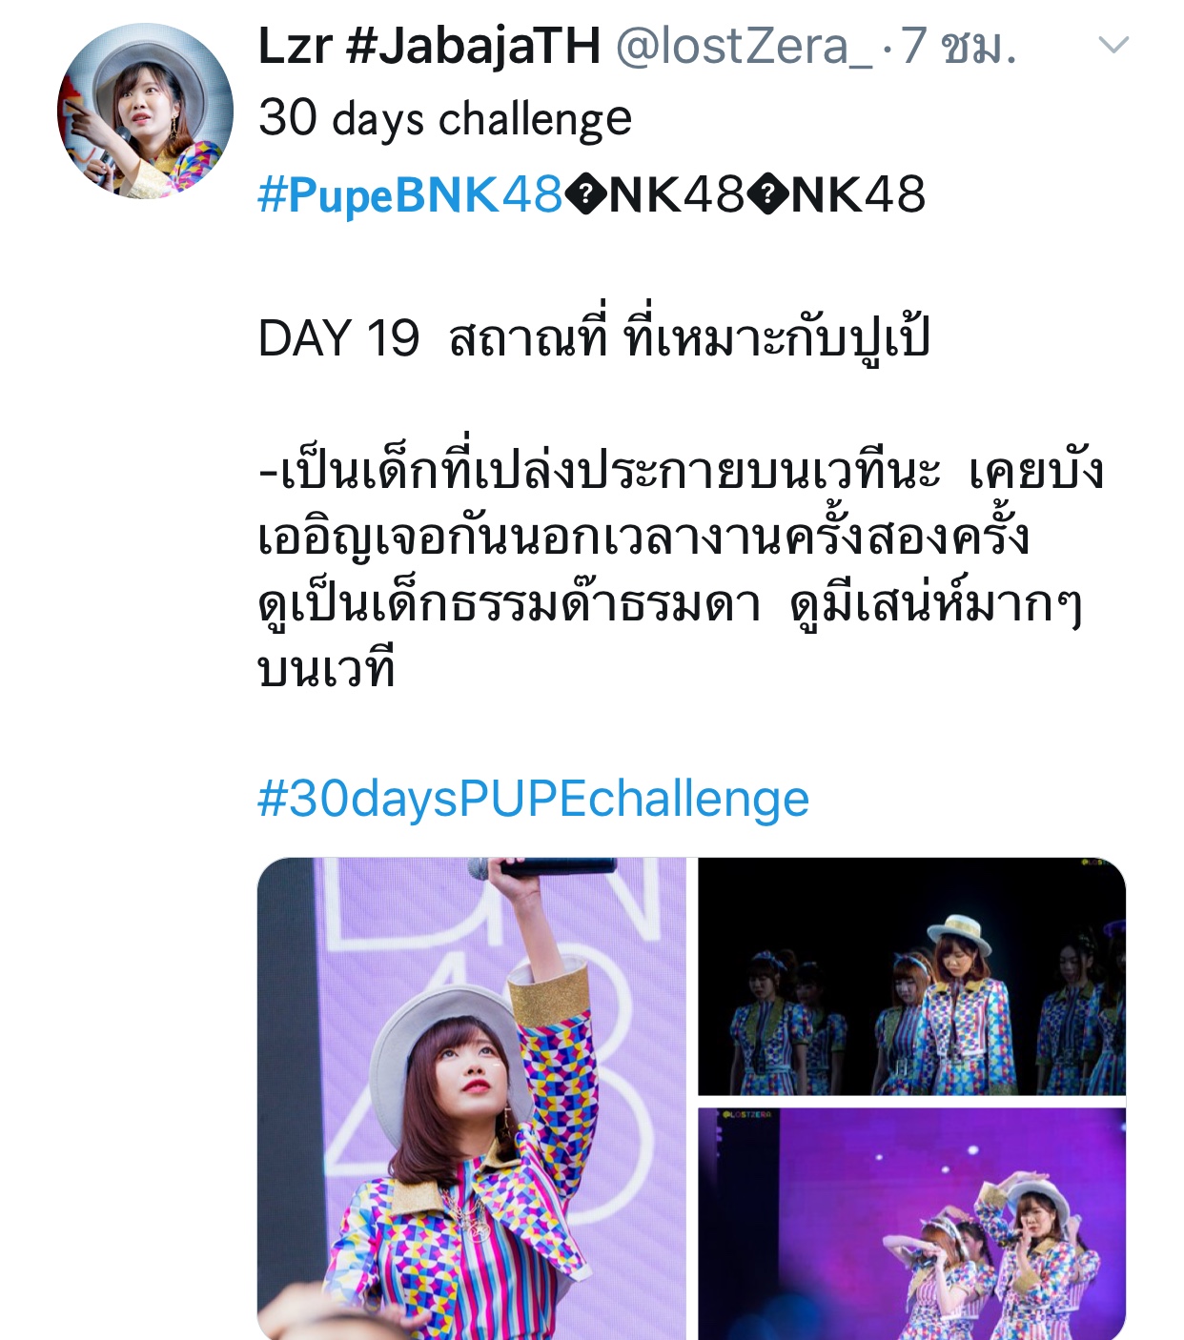Tap the Thai paragraph describing stage presence

(x=681, y=570)
